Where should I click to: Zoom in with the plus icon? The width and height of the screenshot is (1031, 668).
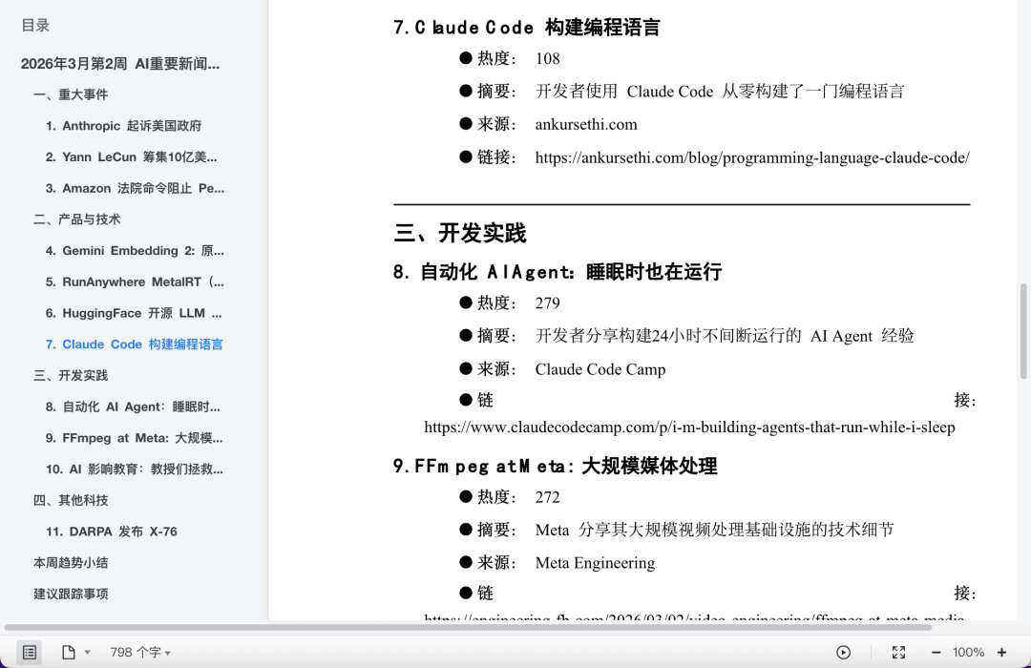1001,652
